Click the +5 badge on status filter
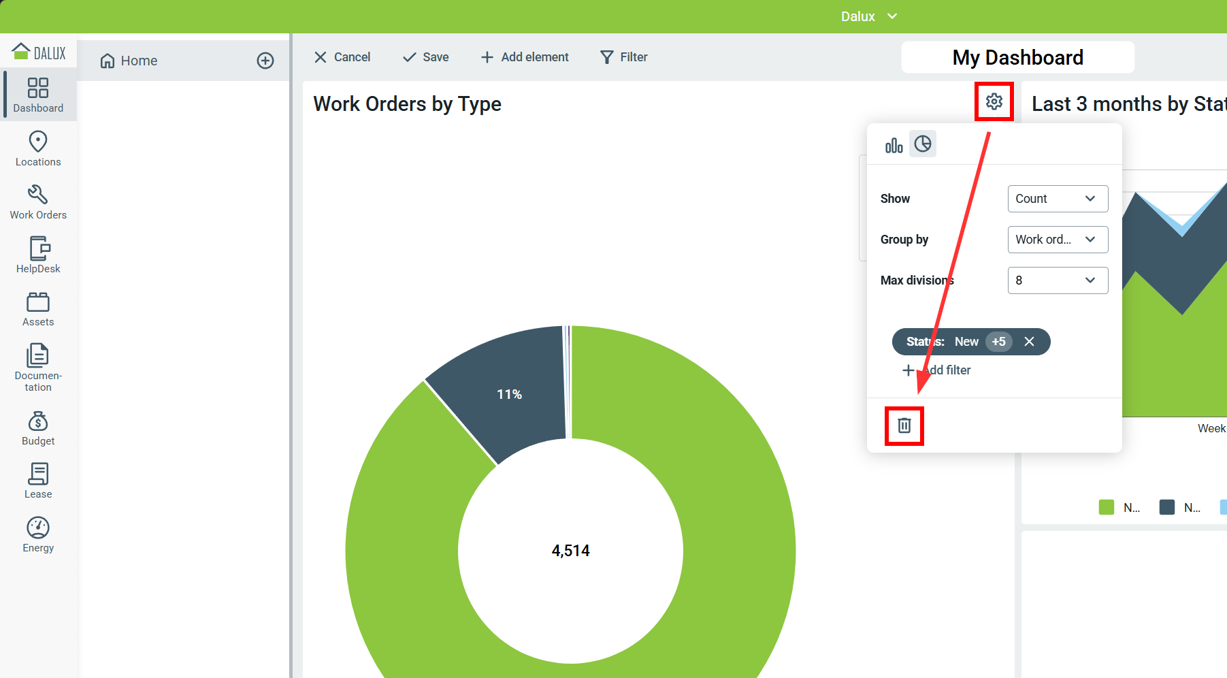This screenshot has width=1227, height=678. (999, 342)
